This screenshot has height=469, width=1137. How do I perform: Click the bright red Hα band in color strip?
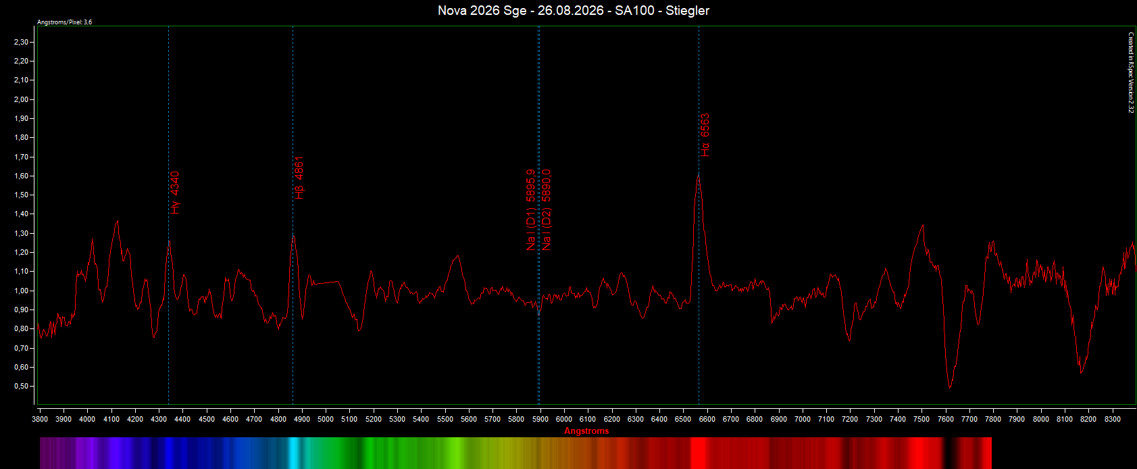(699, 453)
